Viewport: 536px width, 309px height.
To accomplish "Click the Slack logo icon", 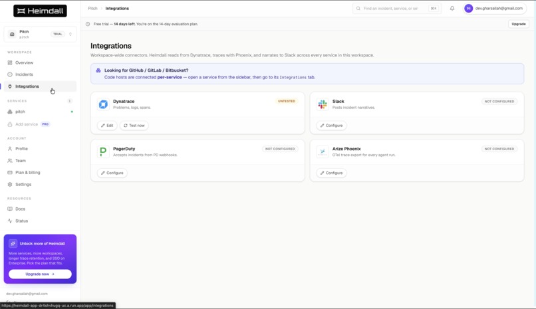I will pyautogui.click(x=323, y=104).
